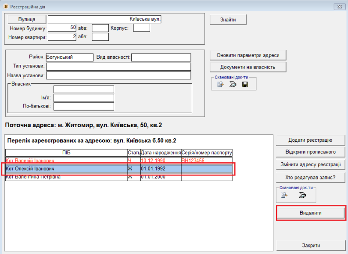Viewport: 348px width, 254px height.
Task: Click floppy disk save icon for scanned documents
Action: pos(245,84)
